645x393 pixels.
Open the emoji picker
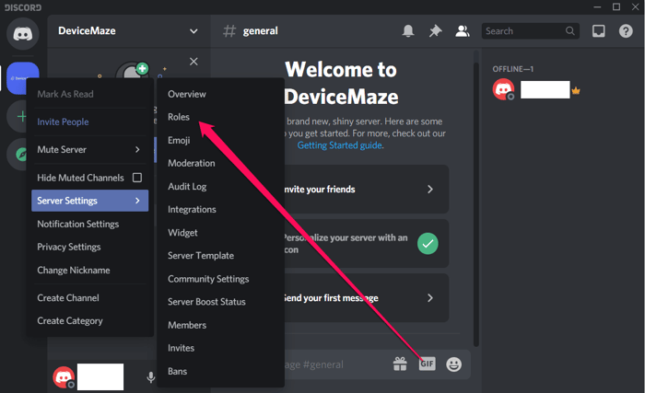coord(453,364)
